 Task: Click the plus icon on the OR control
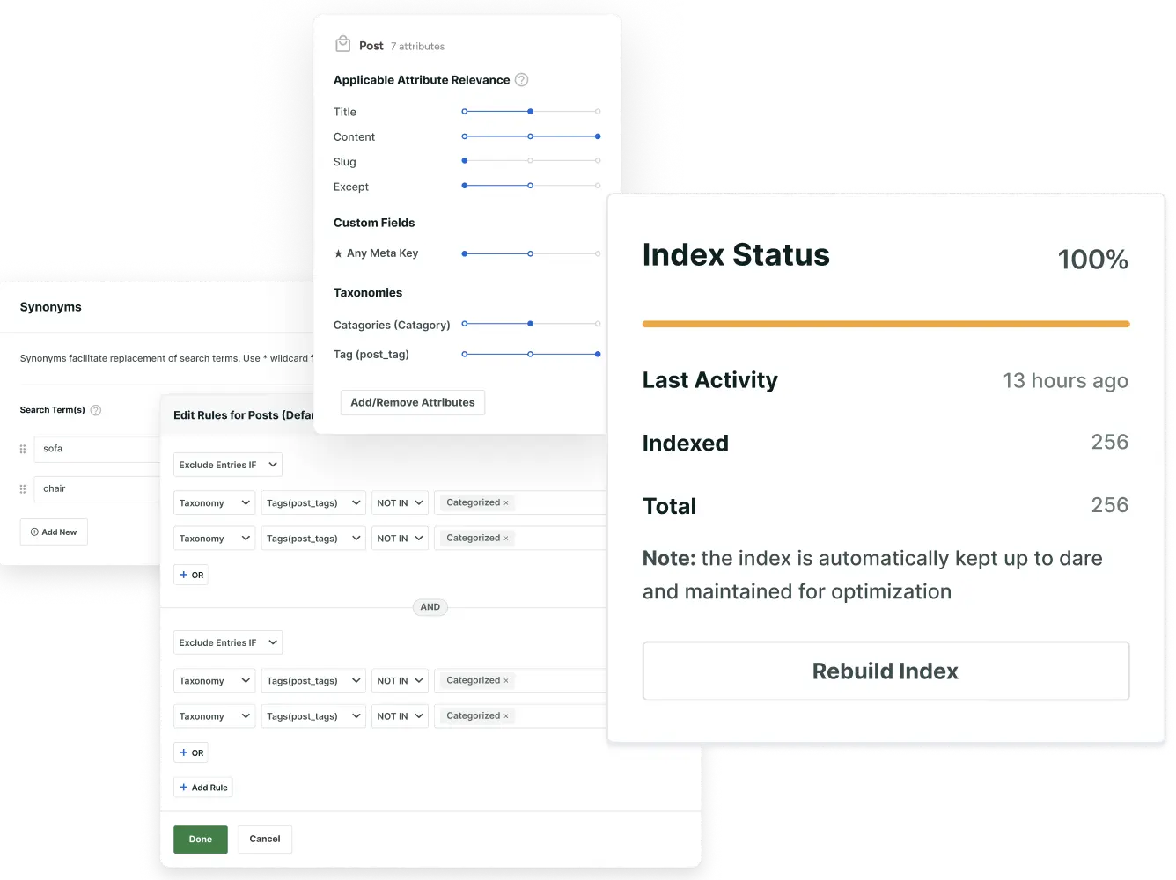pos(185,575)
